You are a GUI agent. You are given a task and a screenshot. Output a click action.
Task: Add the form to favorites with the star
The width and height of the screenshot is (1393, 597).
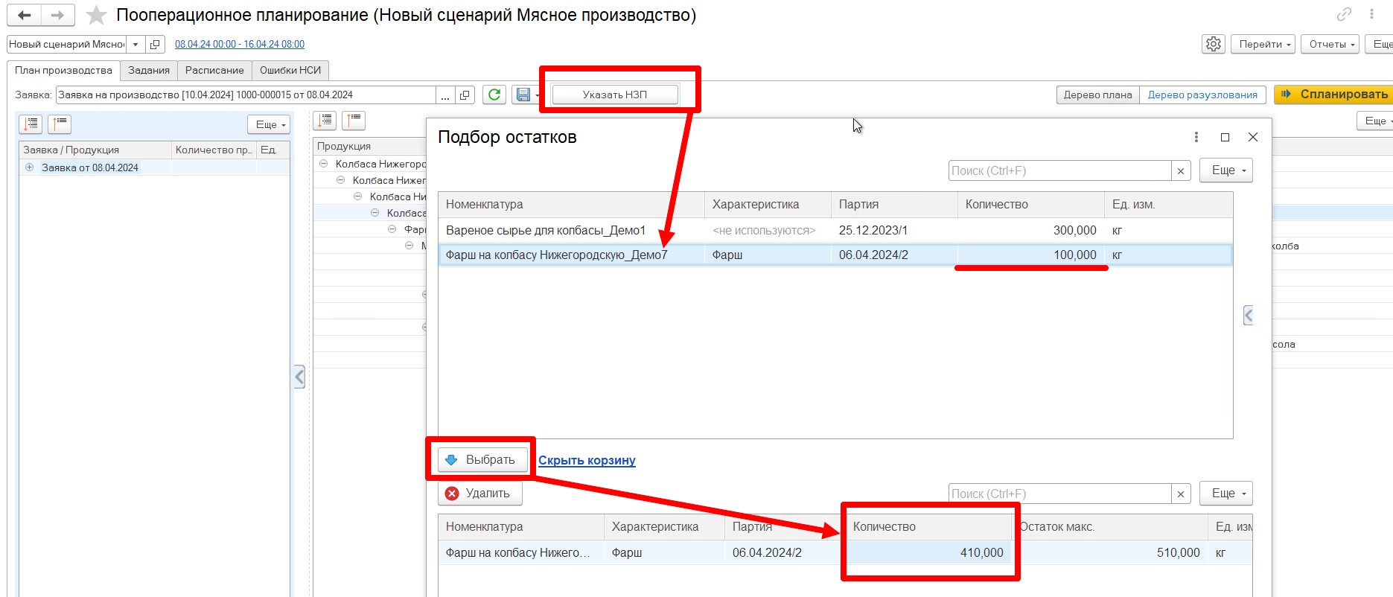click(x=96, y=15)
